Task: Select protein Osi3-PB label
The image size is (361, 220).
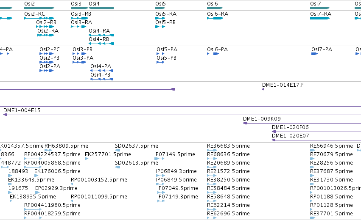Action: pyautogui.click(x=82, y=49)
